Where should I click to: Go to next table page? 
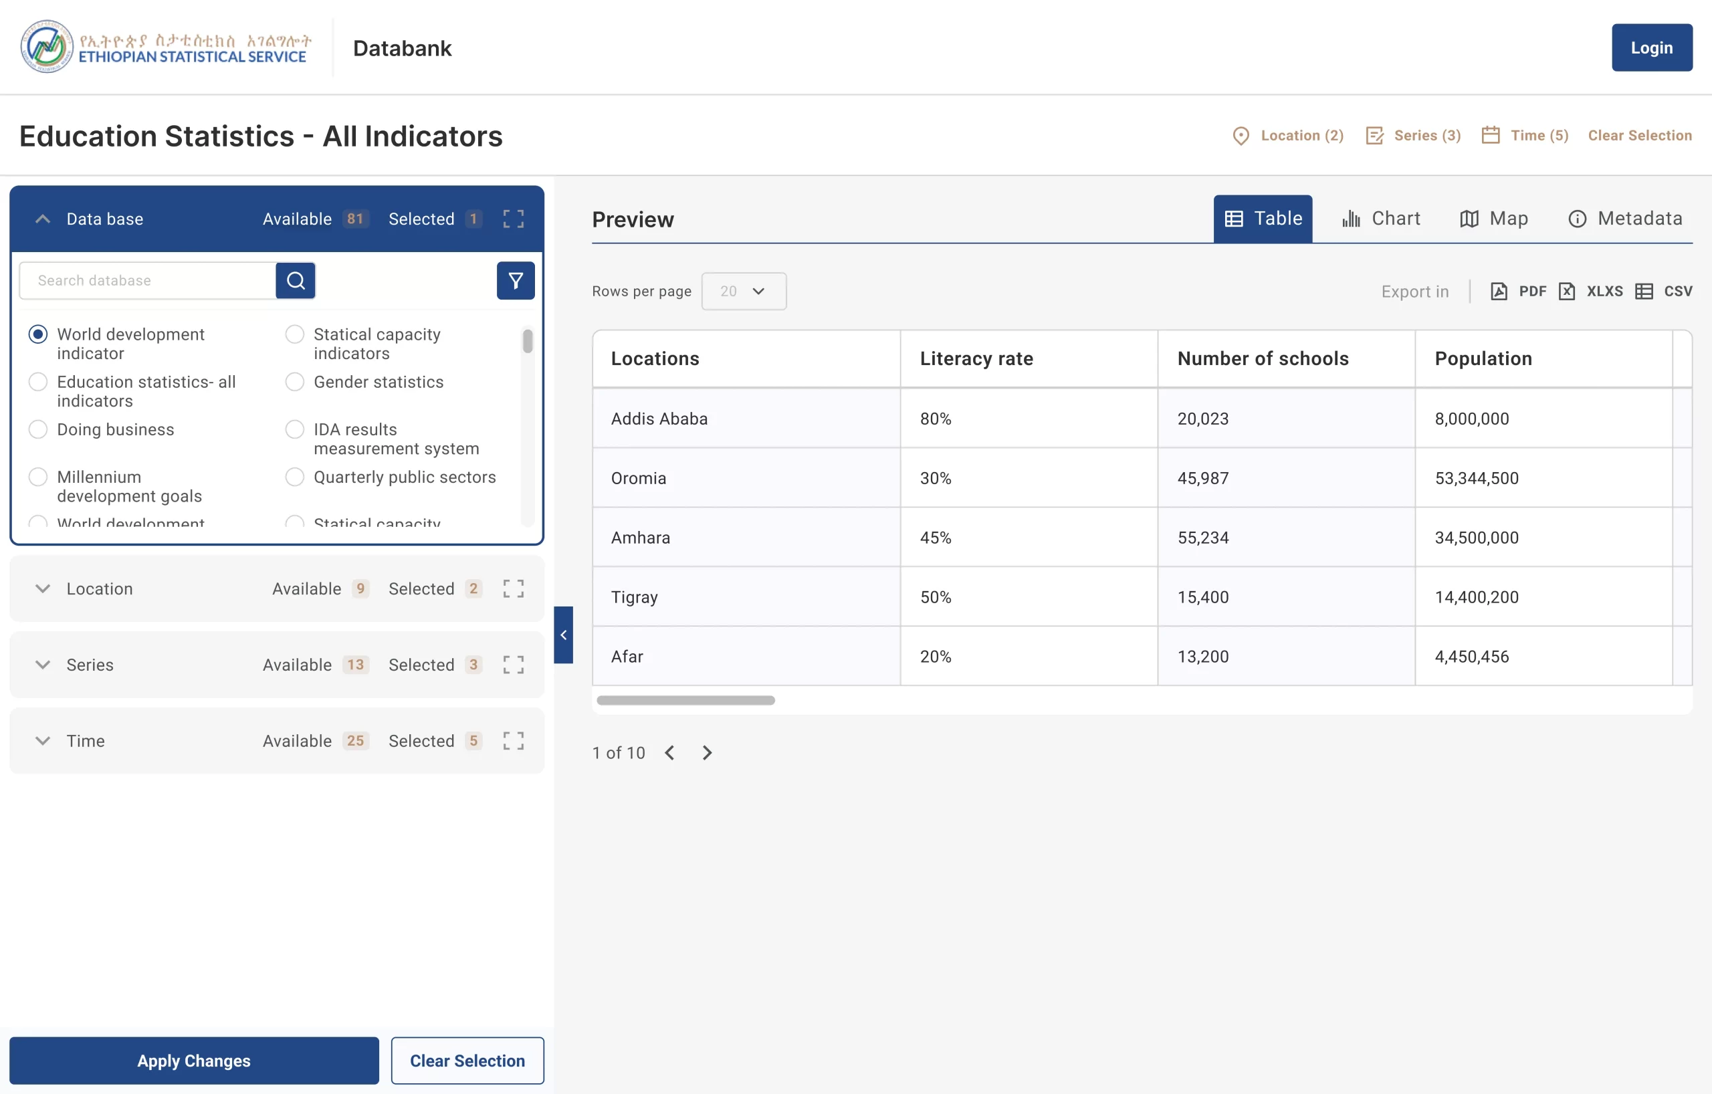point(707,753)
